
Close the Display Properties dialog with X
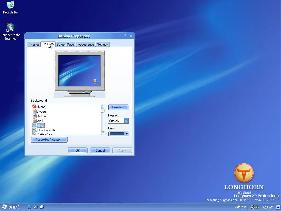tap(131, 36)
